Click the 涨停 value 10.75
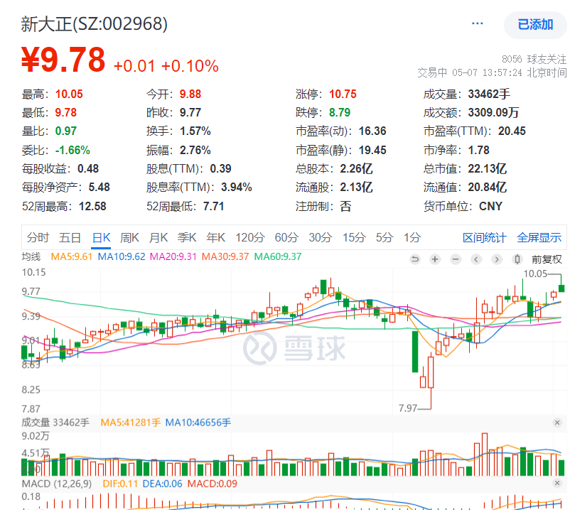The width and height of the screenshot is (570, 510). 343,94
